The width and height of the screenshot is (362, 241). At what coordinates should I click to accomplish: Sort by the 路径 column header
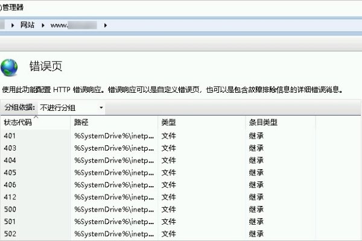tap(114, 122)
